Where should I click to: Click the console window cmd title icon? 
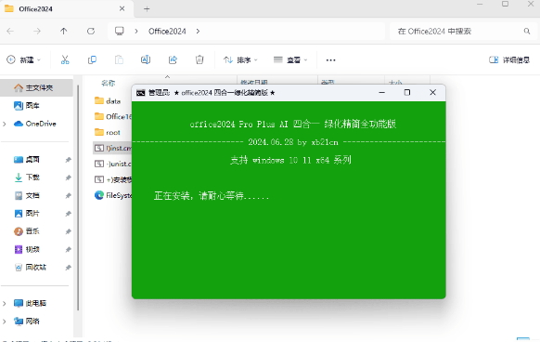click(140, 93)
